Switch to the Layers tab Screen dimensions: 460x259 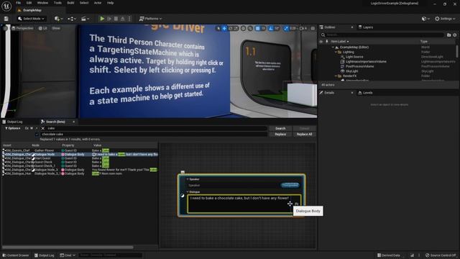366,27
